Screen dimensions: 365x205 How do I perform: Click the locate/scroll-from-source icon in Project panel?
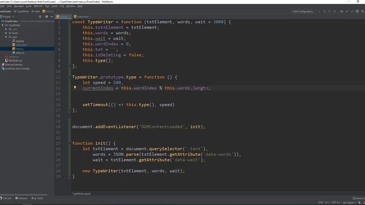pos(40,17)
